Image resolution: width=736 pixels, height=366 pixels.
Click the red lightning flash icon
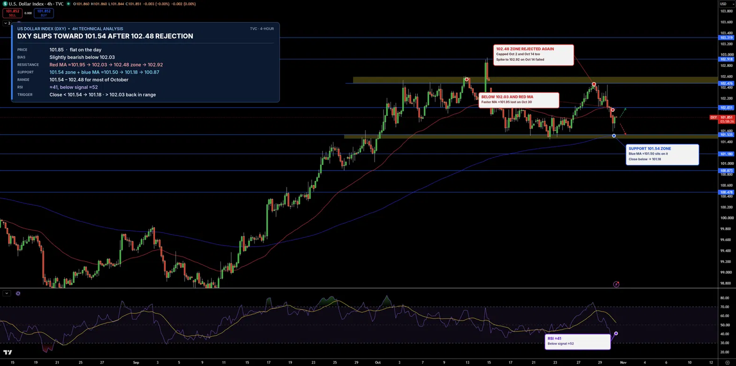[616, 284]
